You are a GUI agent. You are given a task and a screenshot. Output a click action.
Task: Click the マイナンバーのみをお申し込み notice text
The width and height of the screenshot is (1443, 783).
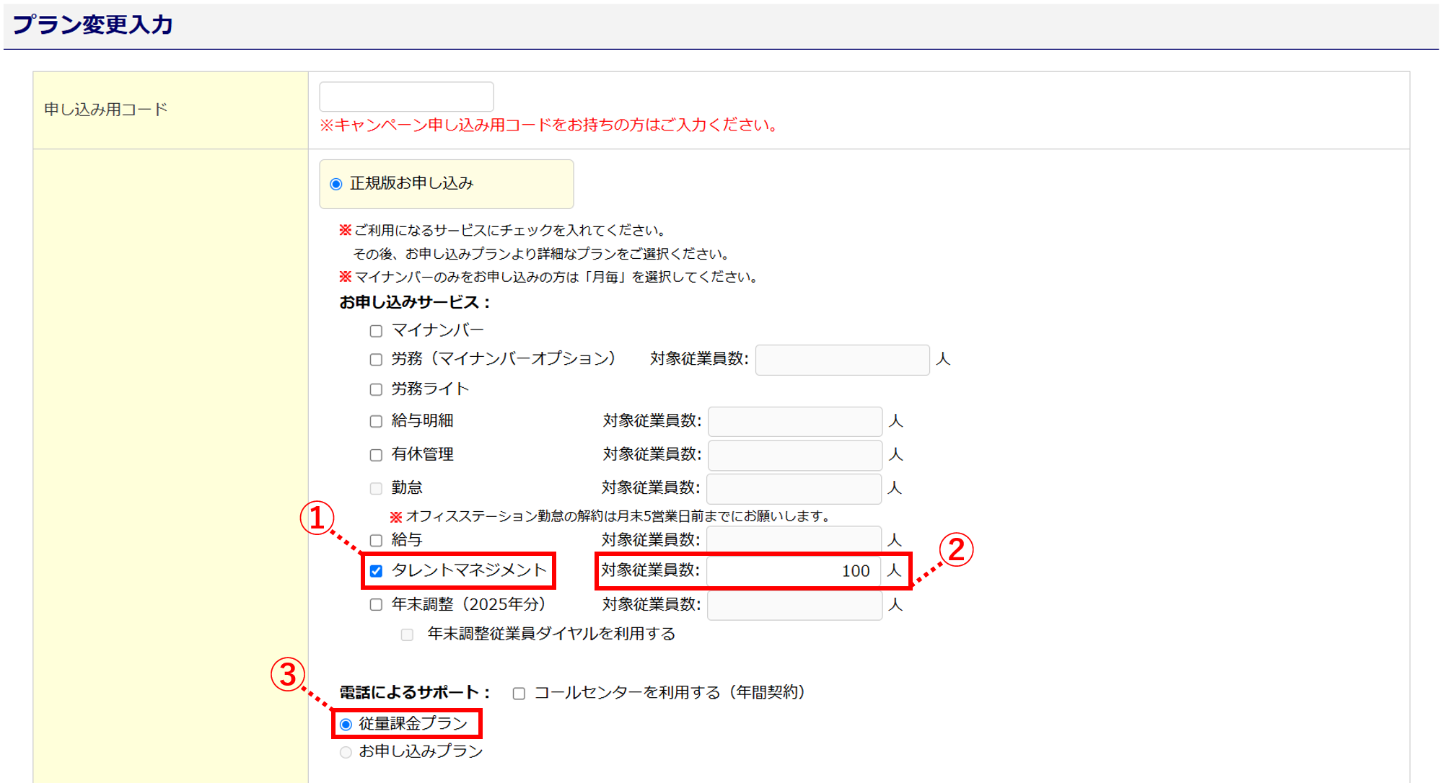[x=550, y=277]
